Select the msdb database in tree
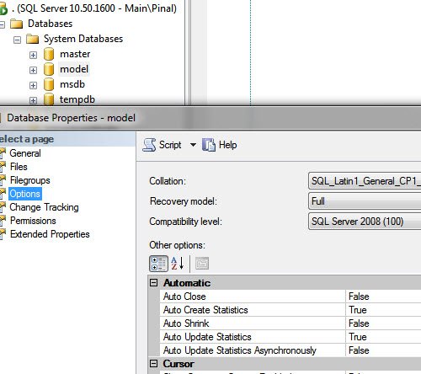Viewport: 421px width, 374px height. click(72, 84)
